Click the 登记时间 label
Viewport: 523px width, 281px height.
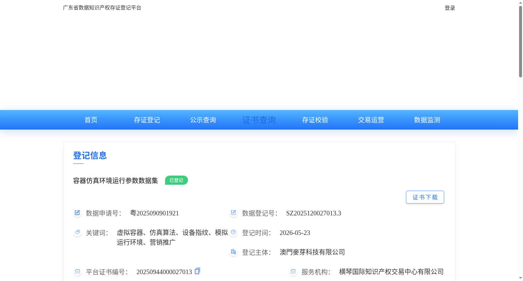pos(257,233)
